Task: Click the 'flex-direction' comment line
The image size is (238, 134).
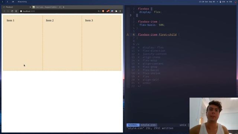Action: pyautogui.click(x=154, y=51)
